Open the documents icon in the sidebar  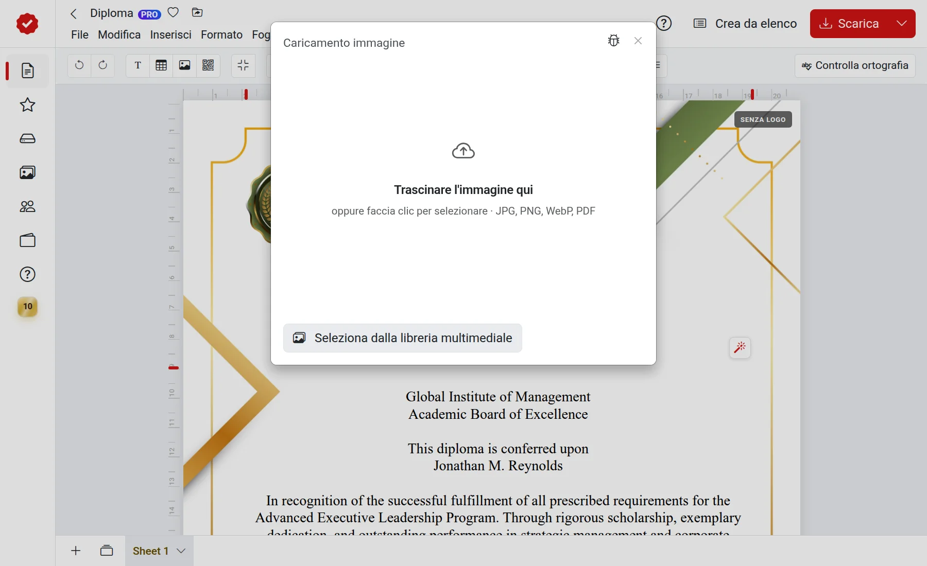[28, 70]
